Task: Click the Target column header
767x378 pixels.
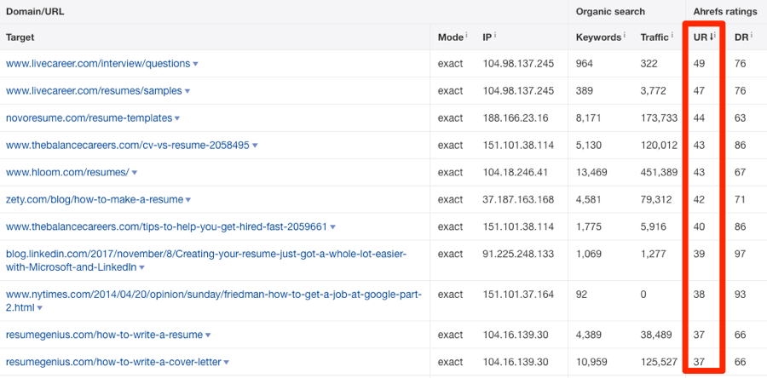Action: tap(20, 37)
